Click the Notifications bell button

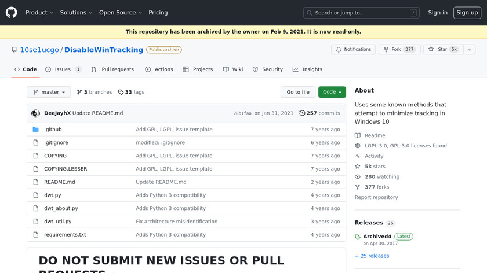pyautogui.click(x=352, y=50)
